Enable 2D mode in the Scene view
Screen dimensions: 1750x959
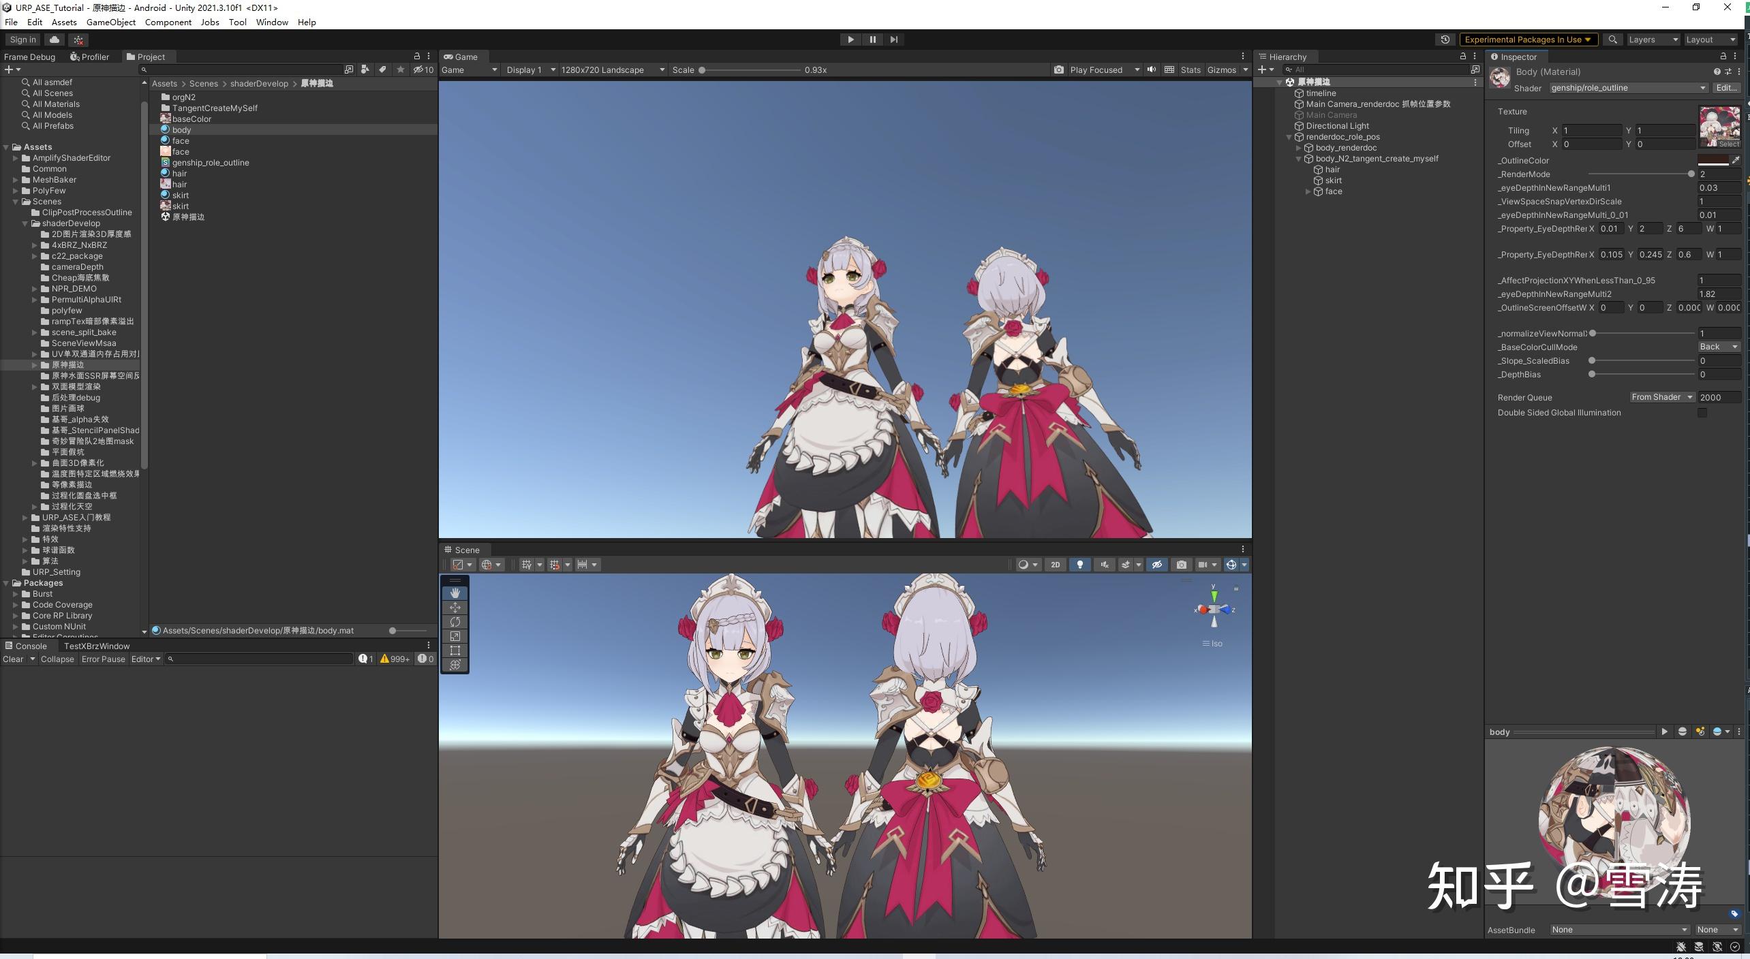pos(1054,565)
